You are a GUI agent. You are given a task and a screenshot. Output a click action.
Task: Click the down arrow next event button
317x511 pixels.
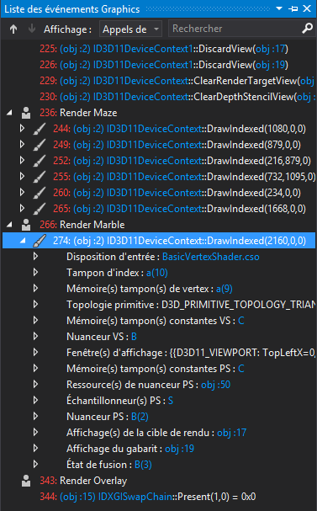click(x=32, y=29)
